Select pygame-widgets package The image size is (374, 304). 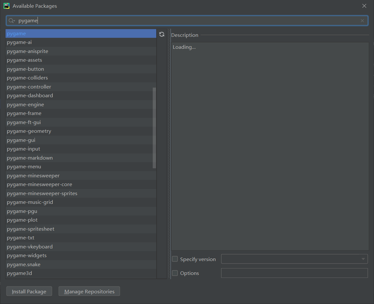(x=81, y=256)
